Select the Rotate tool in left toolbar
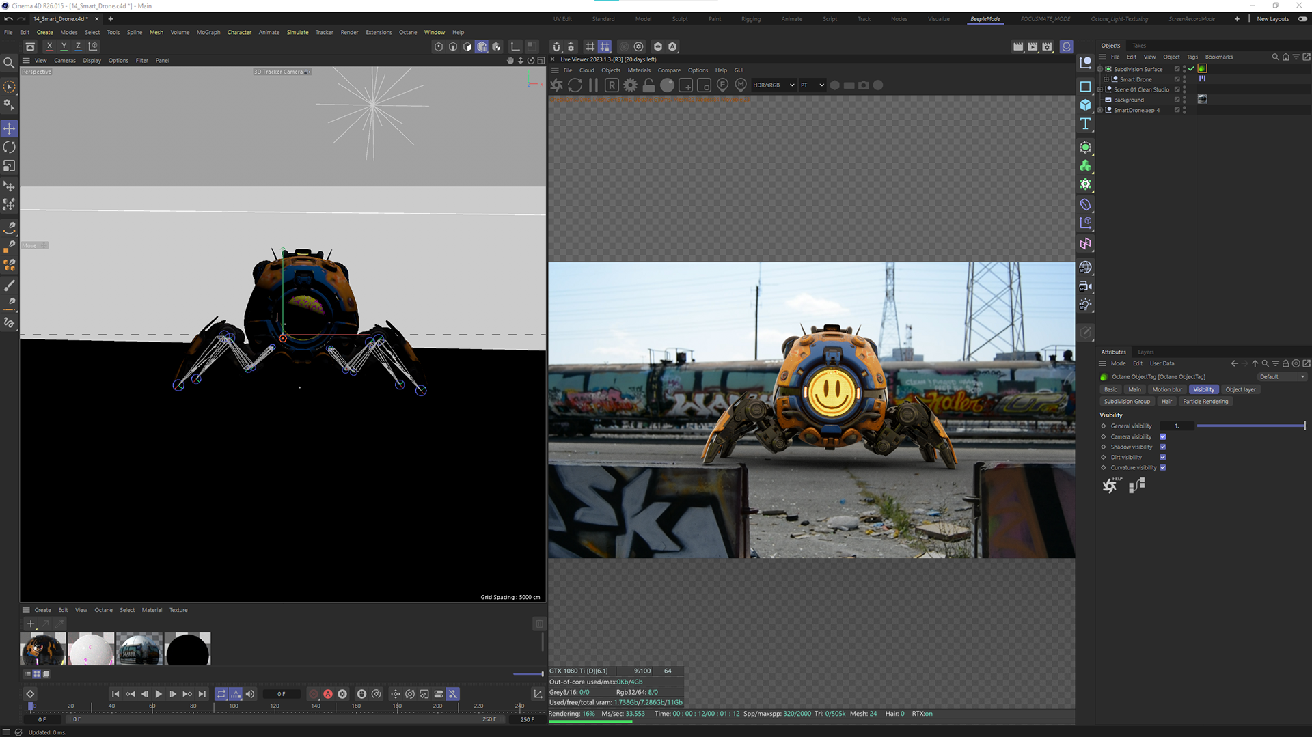1312x737 pixels. pos(10,147)
